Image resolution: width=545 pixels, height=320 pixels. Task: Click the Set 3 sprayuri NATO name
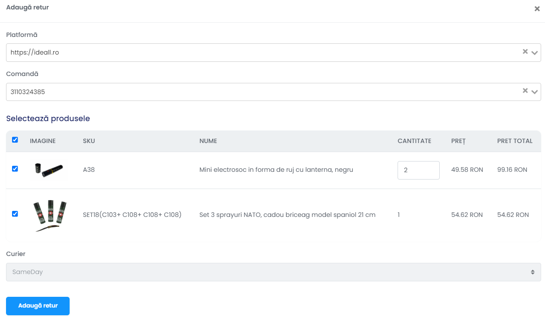(x=288, y=215)
